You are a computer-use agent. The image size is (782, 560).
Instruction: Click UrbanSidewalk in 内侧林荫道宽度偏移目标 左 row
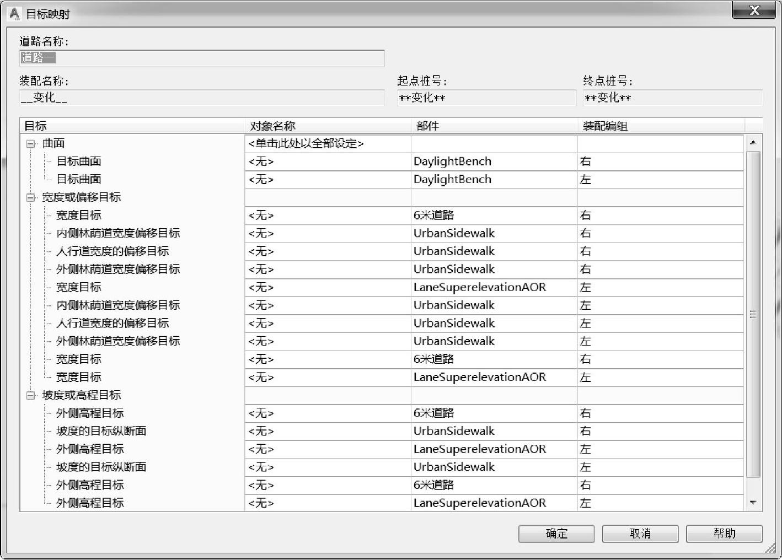[x=454, y=305]
